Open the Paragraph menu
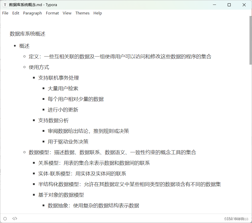Image resolution: width=252 pixels, height=223 pixels. tap(32, 13)
